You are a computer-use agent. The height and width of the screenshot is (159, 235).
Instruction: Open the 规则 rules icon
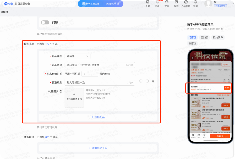[176, 2]
